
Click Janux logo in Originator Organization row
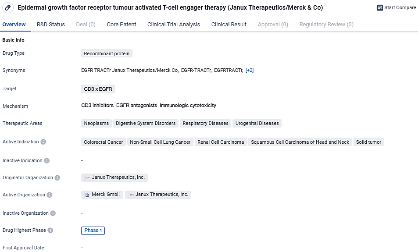(87, 177)
